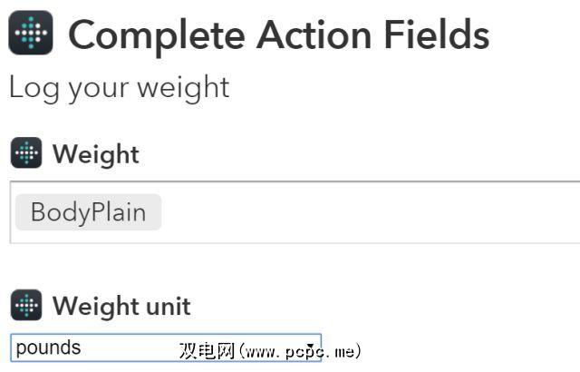Click empty space inside the Weight field
580x372 pixels.
362,212
